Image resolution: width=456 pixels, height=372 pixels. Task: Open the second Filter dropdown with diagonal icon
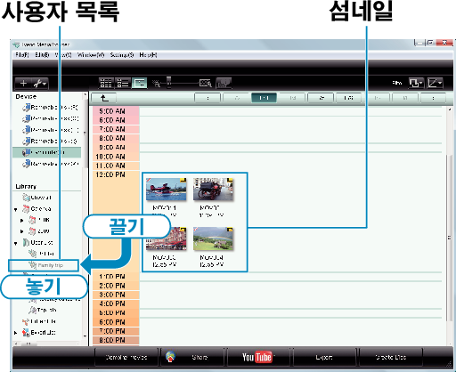[x=435, y=83]
